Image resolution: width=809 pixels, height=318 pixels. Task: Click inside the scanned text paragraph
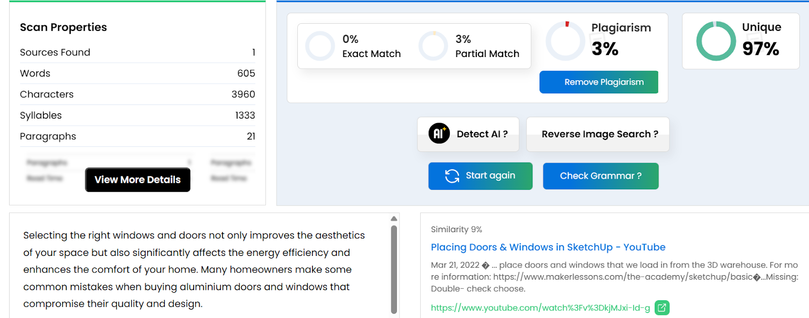pos(195,270)
